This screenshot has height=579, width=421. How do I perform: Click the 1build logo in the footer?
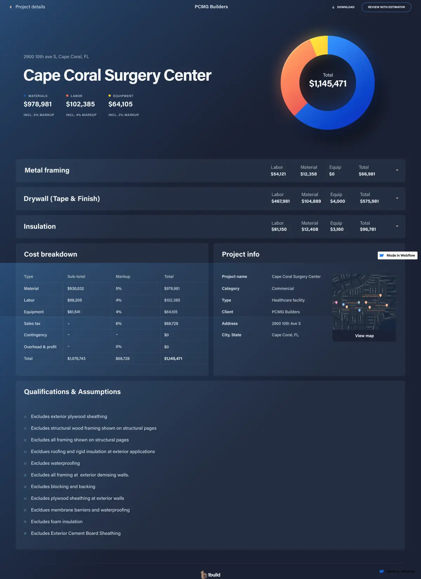tap(210, 575)
